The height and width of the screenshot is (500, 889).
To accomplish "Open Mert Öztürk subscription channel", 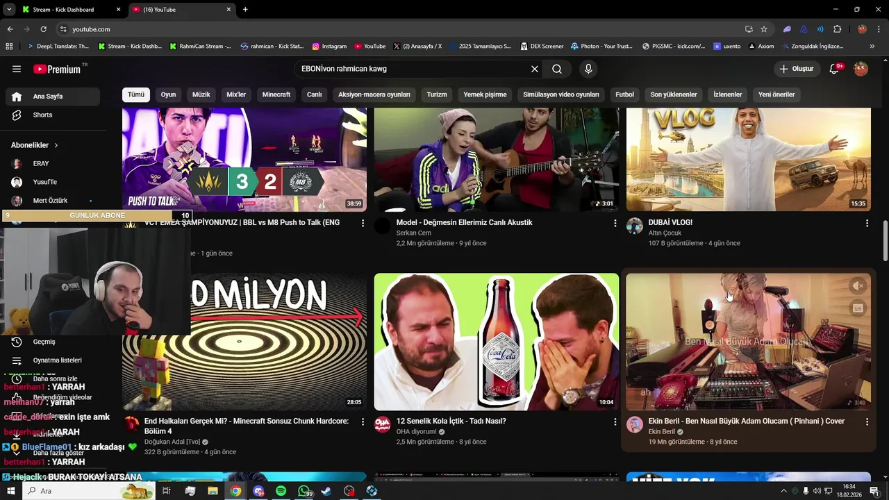I will [53, 201].
